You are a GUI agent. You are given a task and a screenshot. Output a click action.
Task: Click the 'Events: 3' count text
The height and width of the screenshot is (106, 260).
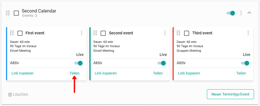click(29, 16)
